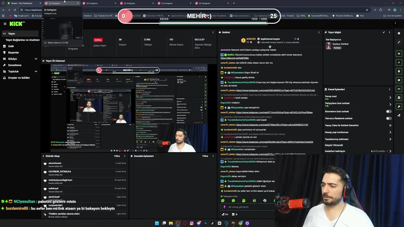Open Filtre in Etkinlik Akışı panel
The width and height of the screenshot is (404, 227).
[117, 156]
